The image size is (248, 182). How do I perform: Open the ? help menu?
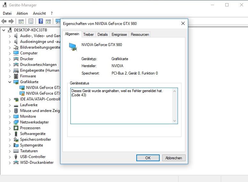tap(52, 13)
